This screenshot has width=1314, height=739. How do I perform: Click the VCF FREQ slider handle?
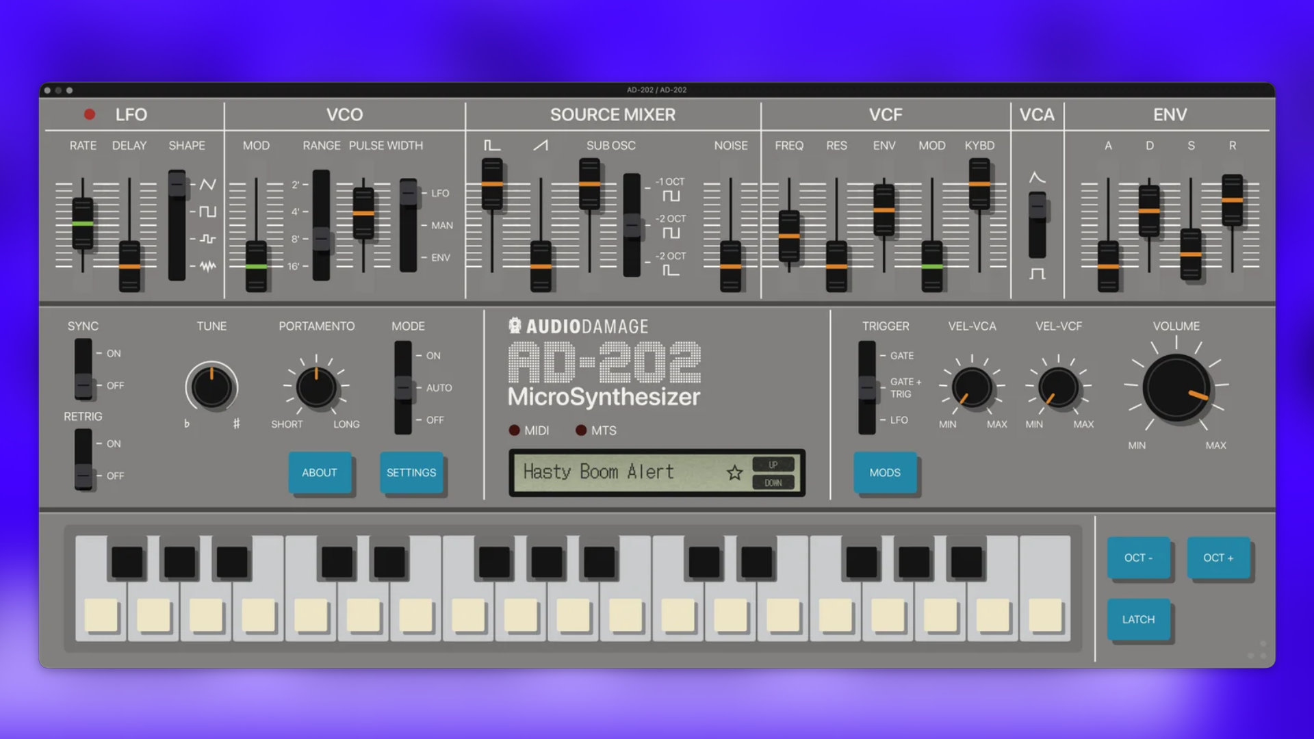pyautogui.click(x=789, y=236)
